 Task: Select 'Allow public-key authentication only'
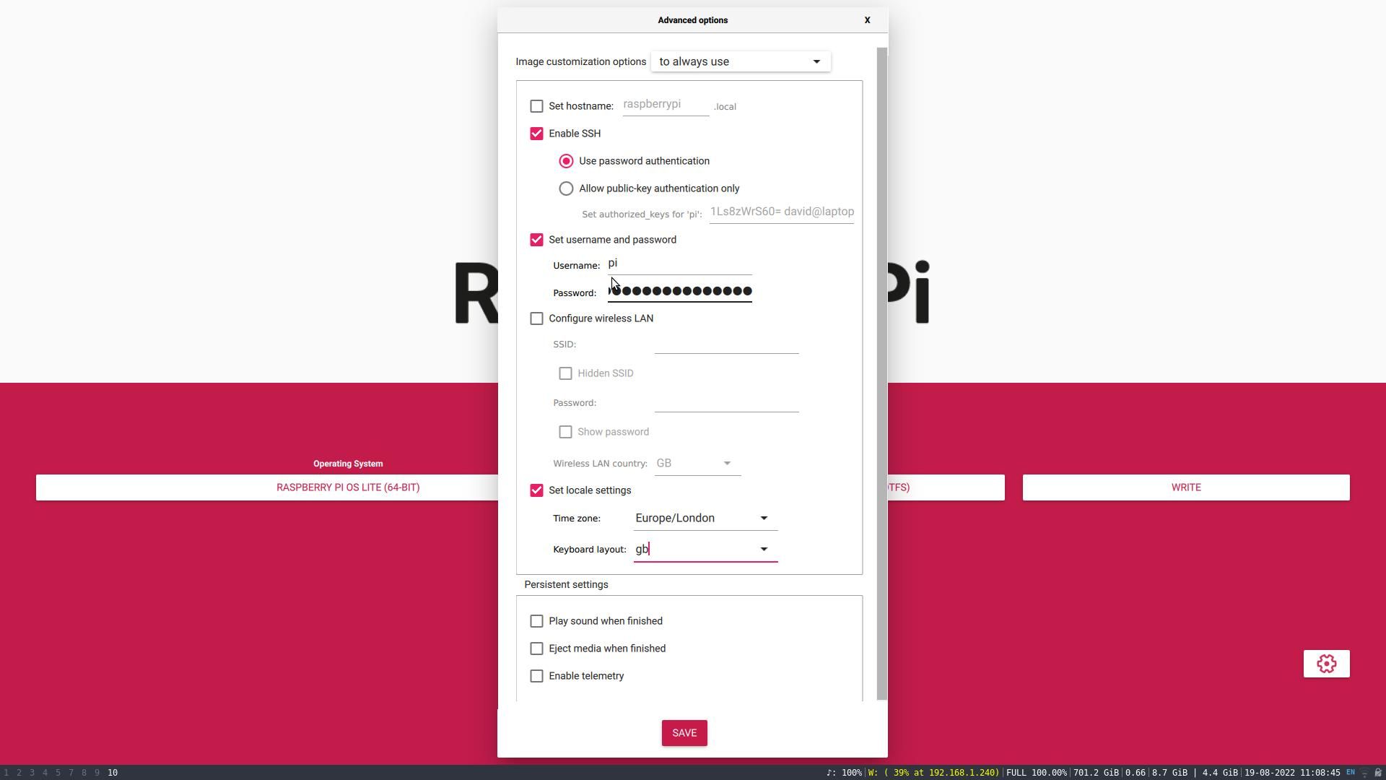click(565, 188)
